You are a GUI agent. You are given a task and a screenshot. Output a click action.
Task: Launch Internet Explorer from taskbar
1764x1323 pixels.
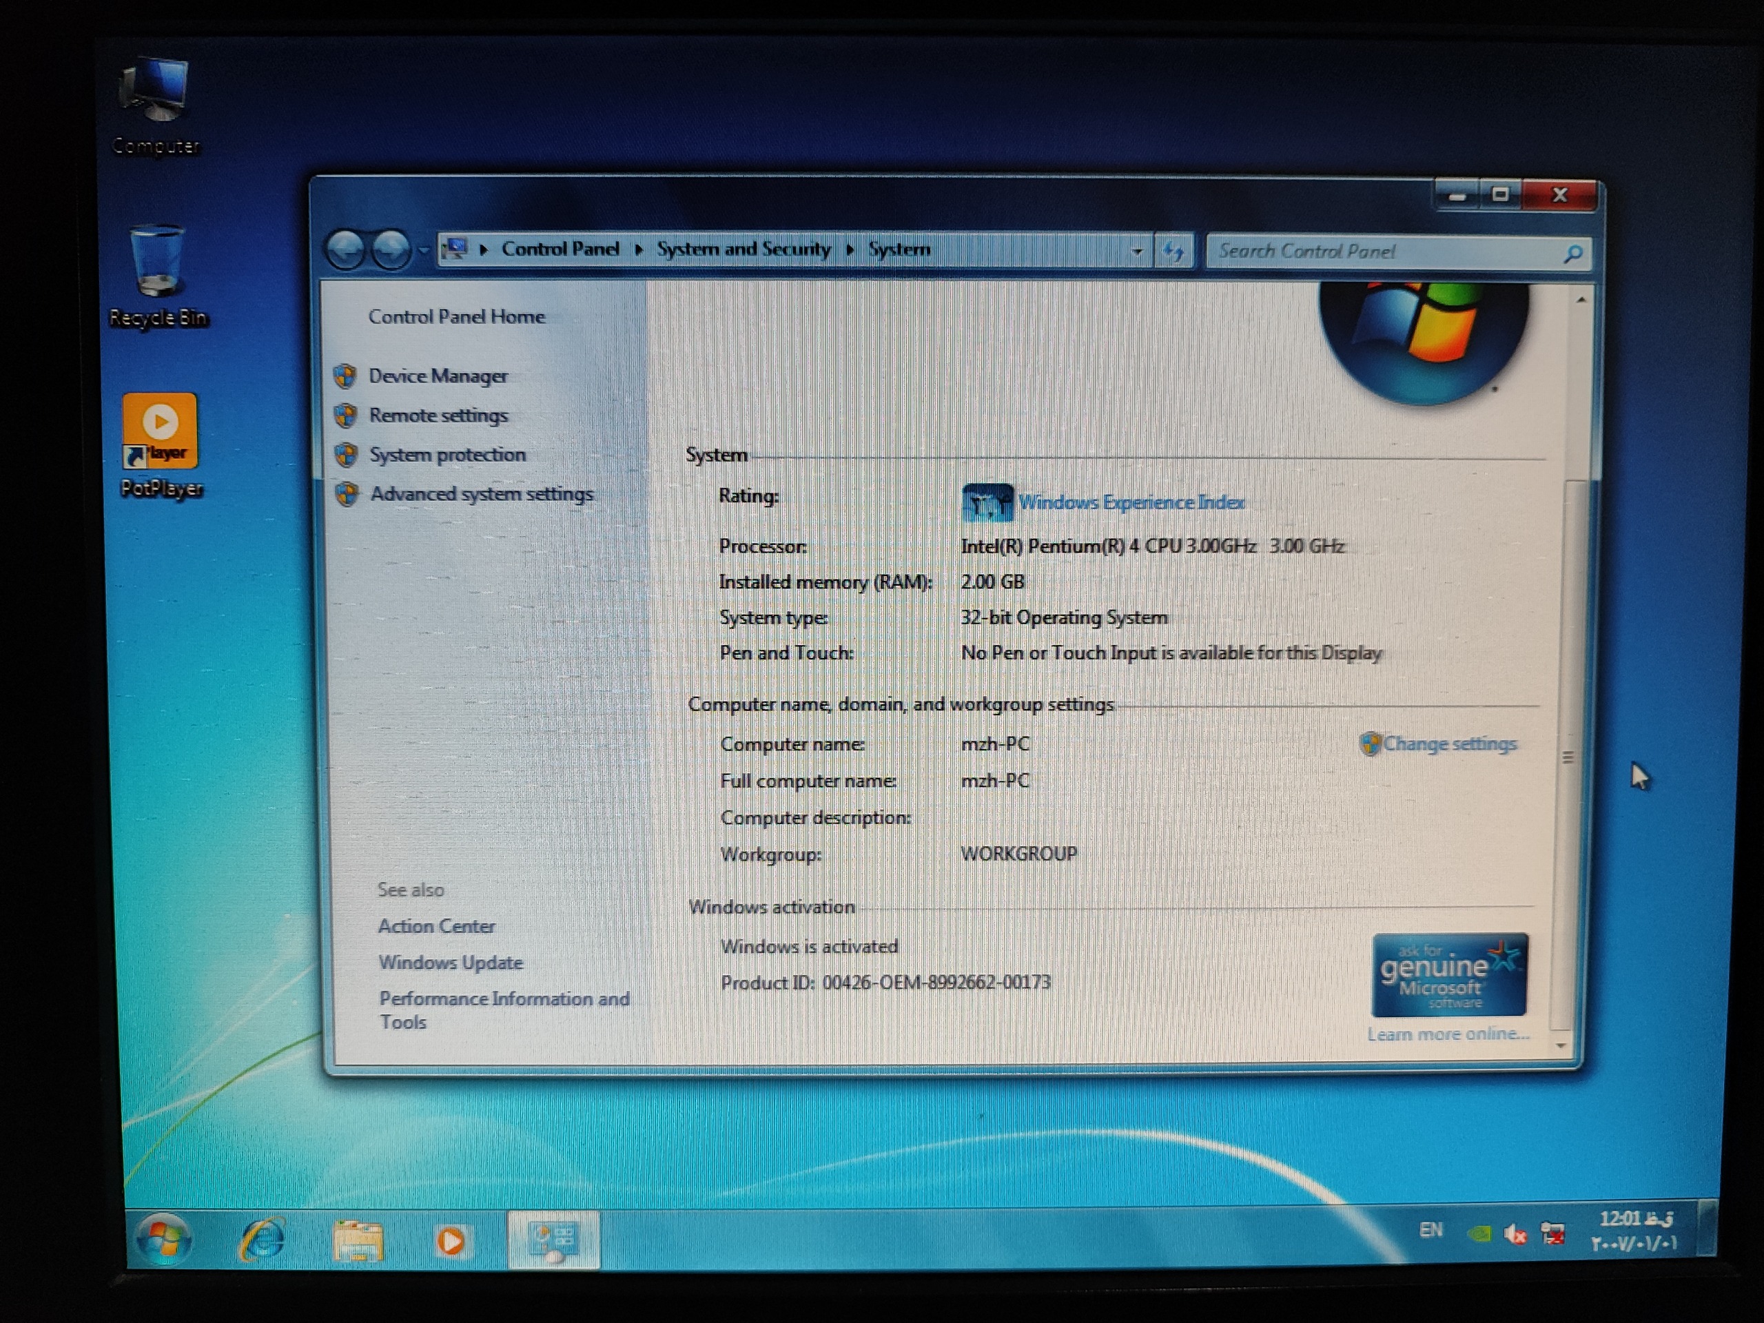262,1240
